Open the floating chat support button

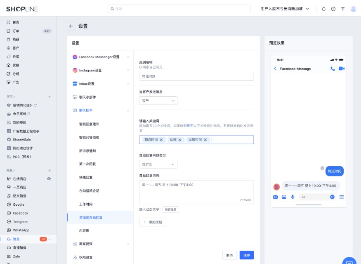point(349,261)
